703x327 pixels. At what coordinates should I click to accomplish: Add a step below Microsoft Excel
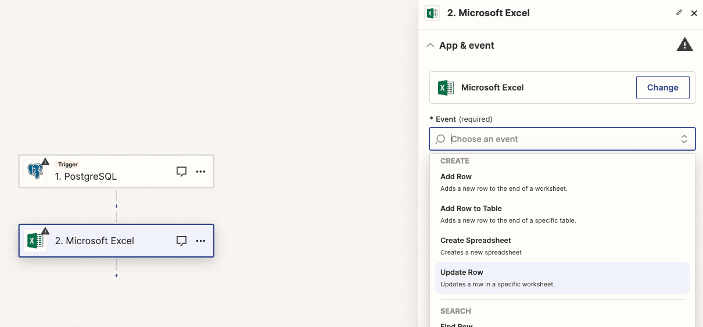(116, 275)
